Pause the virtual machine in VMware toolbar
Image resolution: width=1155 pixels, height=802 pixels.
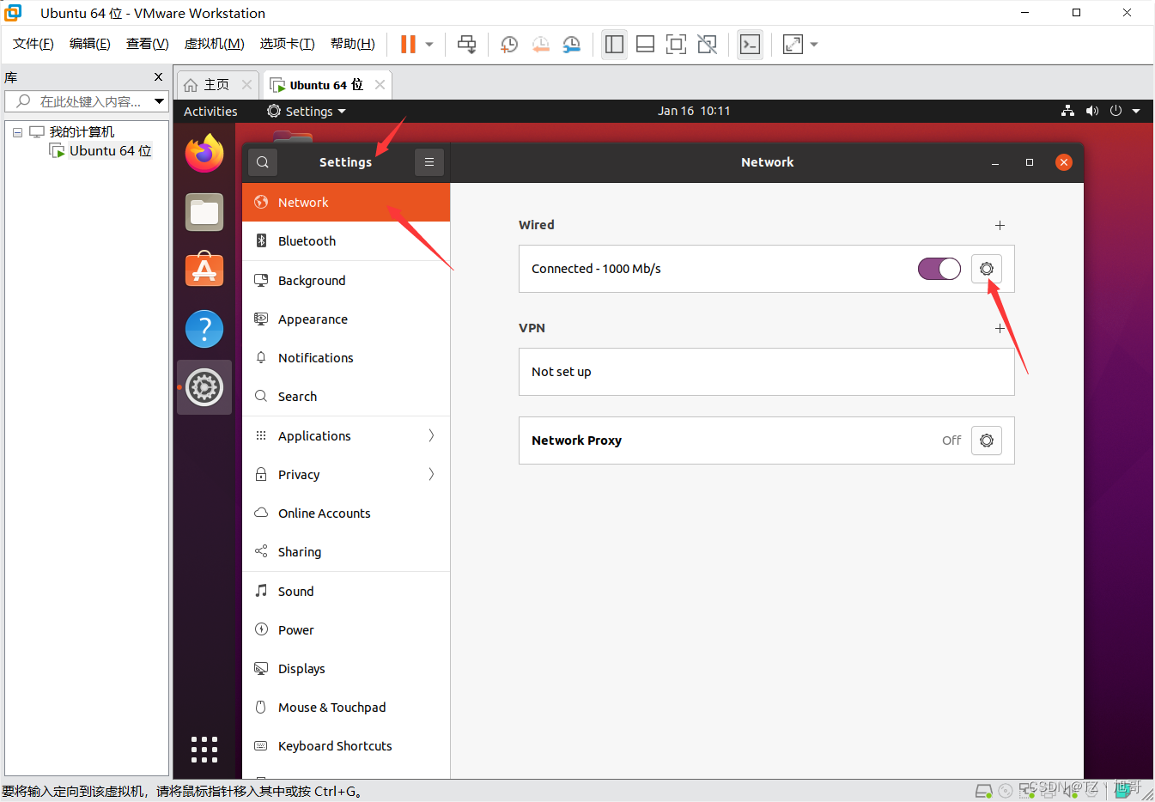pos(408,45)
